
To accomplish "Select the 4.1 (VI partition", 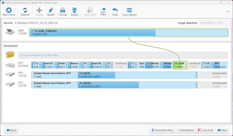I will pos(85,65).
